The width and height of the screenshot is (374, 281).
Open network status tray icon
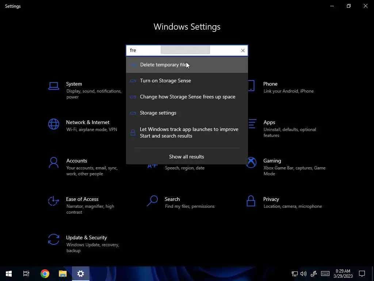point(295,274)
